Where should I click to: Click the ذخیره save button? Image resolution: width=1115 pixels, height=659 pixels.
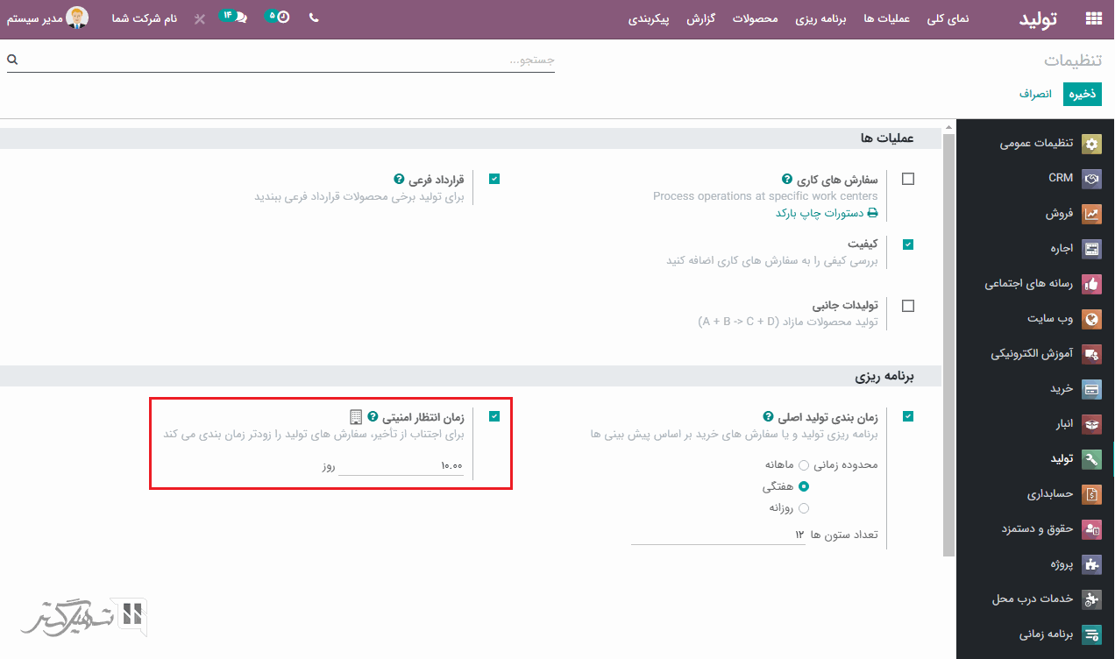(1082, 94)
